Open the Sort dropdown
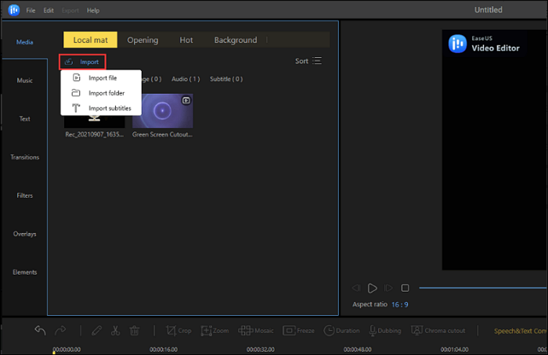This screenshot has height=355, width=548. point(308,61)
